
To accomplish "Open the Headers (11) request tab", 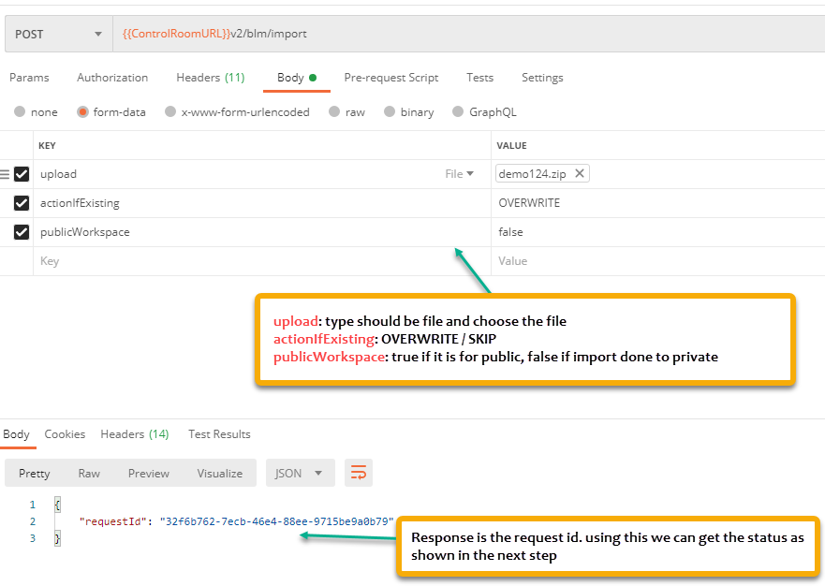I will (x=211, y=78).
